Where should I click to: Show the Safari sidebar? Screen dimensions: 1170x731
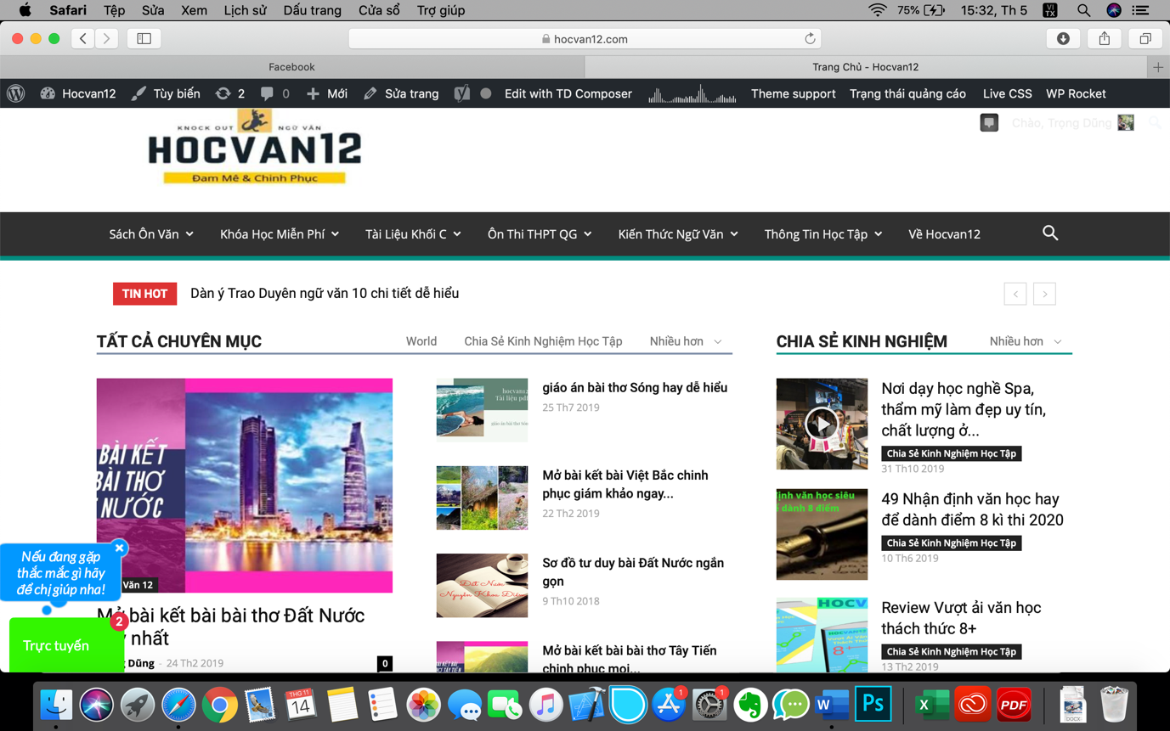click(x=144, y=38)
